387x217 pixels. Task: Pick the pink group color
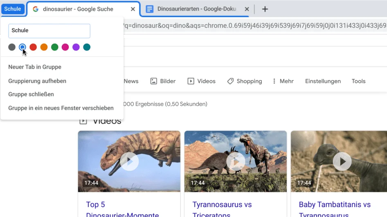[x=65, y=47]
